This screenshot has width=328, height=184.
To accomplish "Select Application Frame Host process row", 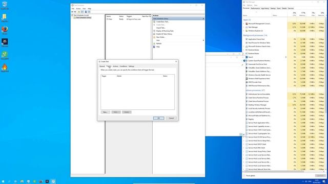I will click(x=283, y=39).
